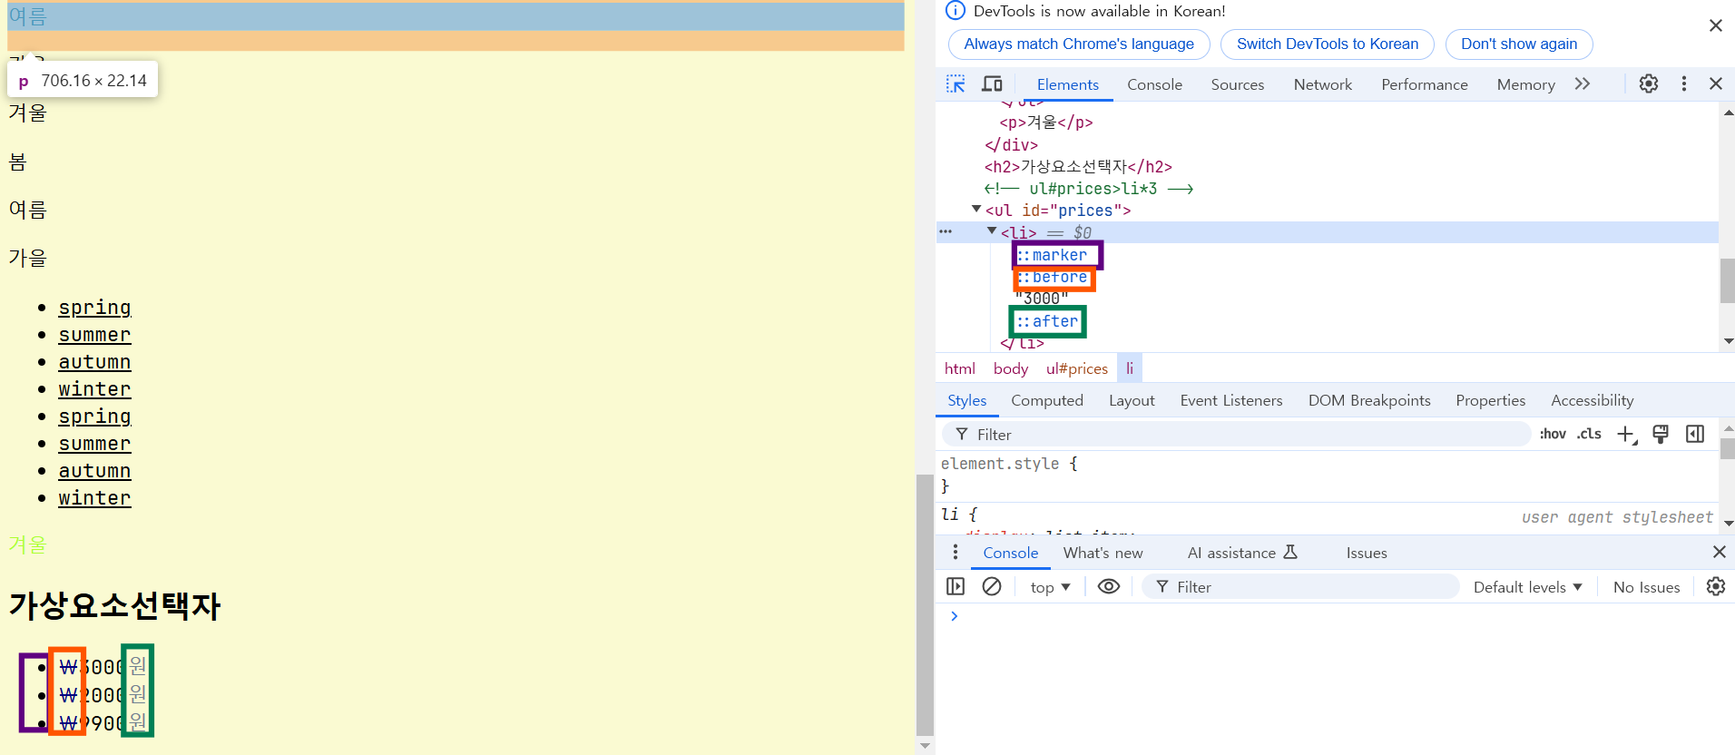
Task: Switch to the Console tab in top bar
Action: point(1154,84)
